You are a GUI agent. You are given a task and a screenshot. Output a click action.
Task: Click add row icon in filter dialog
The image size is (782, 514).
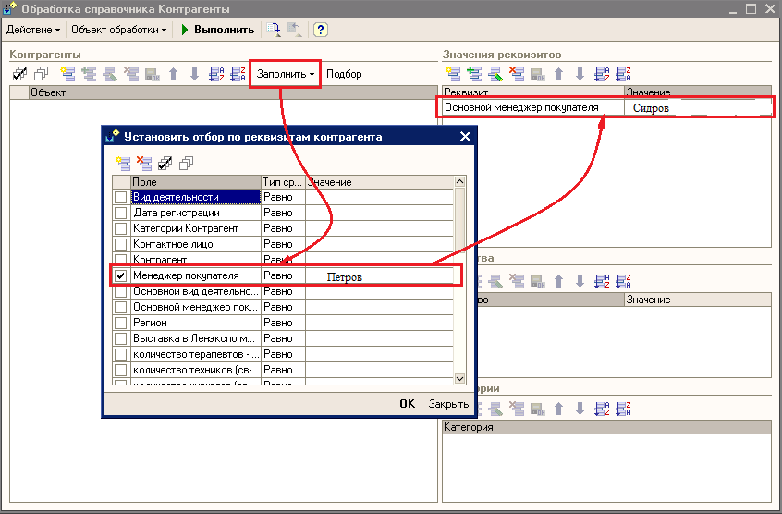123,164
